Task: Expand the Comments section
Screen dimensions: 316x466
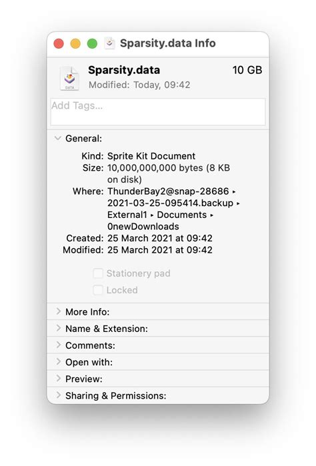Action: (58, 345)
